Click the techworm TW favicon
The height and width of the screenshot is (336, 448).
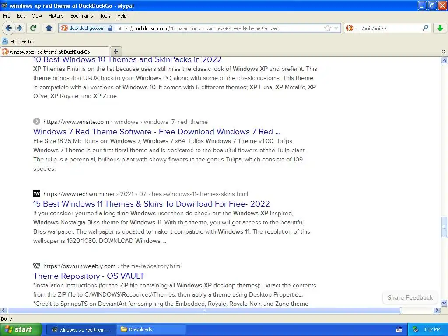(x=37, y=193)
